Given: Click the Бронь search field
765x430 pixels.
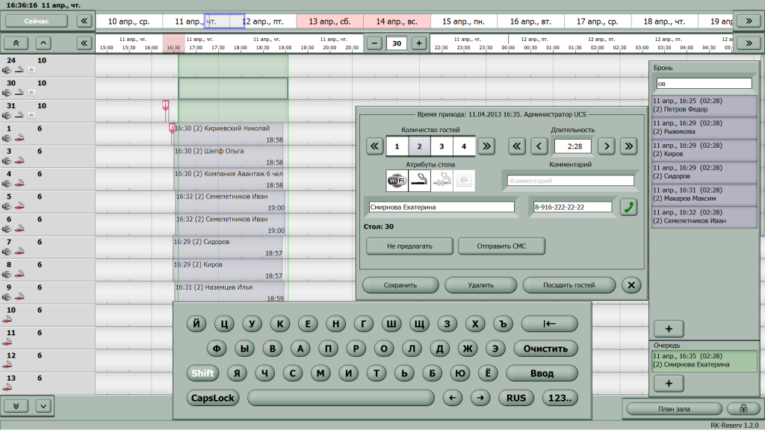Looking at the screenshot, I should coord(704,84).
